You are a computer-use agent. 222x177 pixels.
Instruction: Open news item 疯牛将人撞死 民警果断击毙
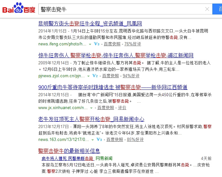click(x=68, y=158)
